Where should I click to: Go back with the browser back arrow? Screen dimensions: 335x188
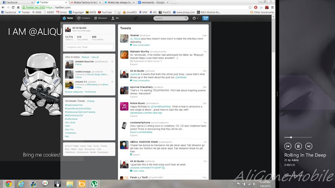coord(3,7)
